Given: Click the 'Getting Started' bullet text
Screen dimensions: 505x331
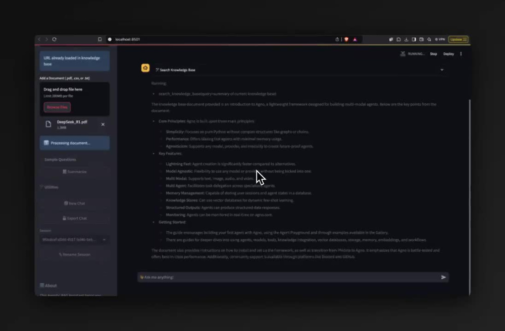Looking at the screenshot, I should pyautogui.click(x=172, y=222).
